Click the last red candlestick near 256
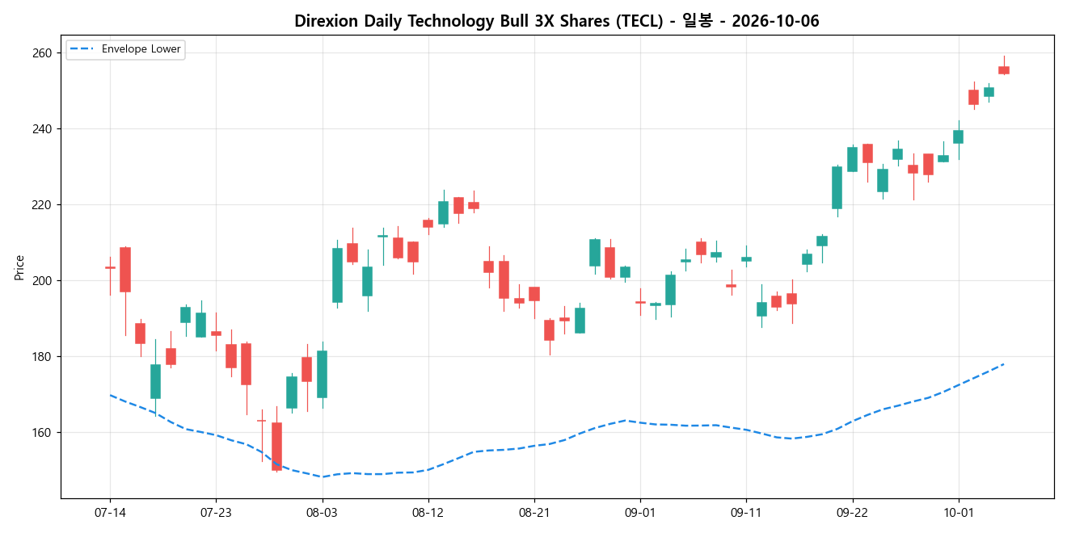Viewport: 1067px width, 533px height. pos(1004,70)
